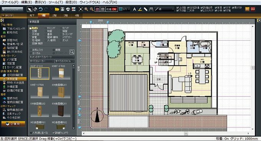Viewport: 261px width, 141px height.
Task: Open すべてのスタイル dropdown
Action: [64, 61]
